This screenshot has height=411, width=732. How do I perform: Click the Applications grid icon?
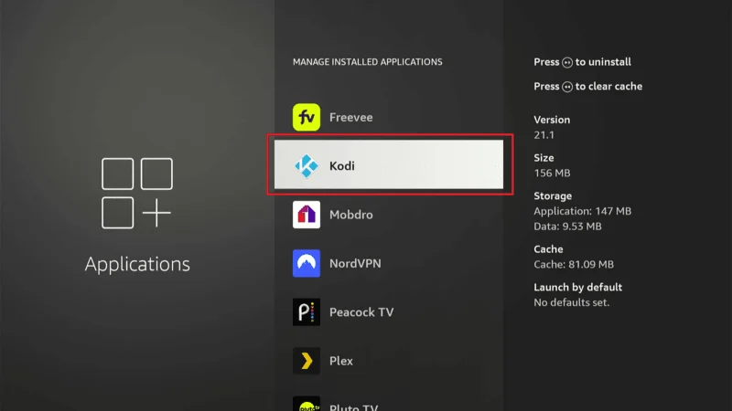[136, 193]
